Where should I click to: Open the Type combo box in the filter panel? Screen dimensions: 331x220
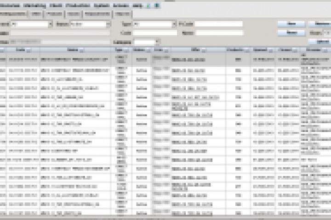[154, 24]
